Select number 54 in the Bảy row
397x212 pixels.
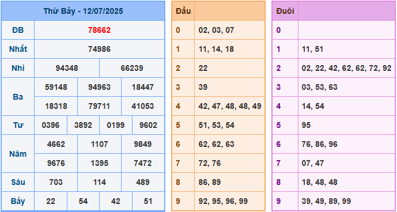click(x=83, y=201)
